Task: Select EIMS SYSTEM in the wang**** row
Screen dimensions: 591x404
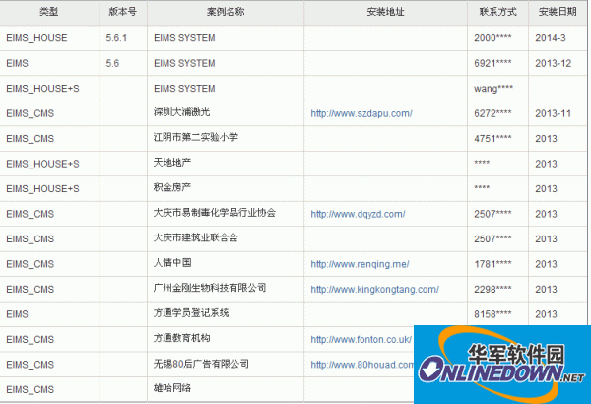Action: tap(184, 89)
